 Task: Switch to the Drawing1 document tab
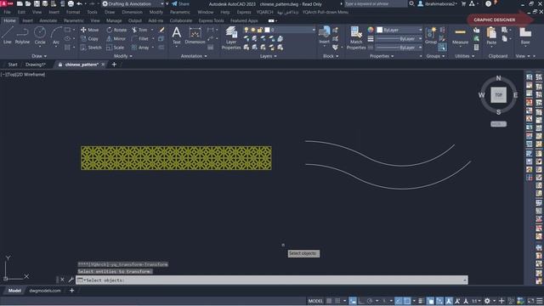pyautogui.click(x=36, y=65)
